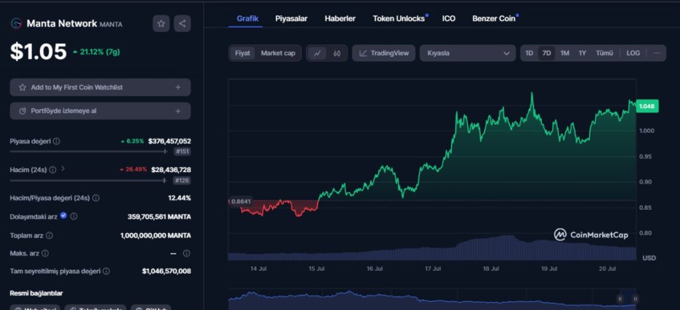The width and height of the screenshot is (680, 310).
Task: Open the Grafik tab
Action: point(248,19)
